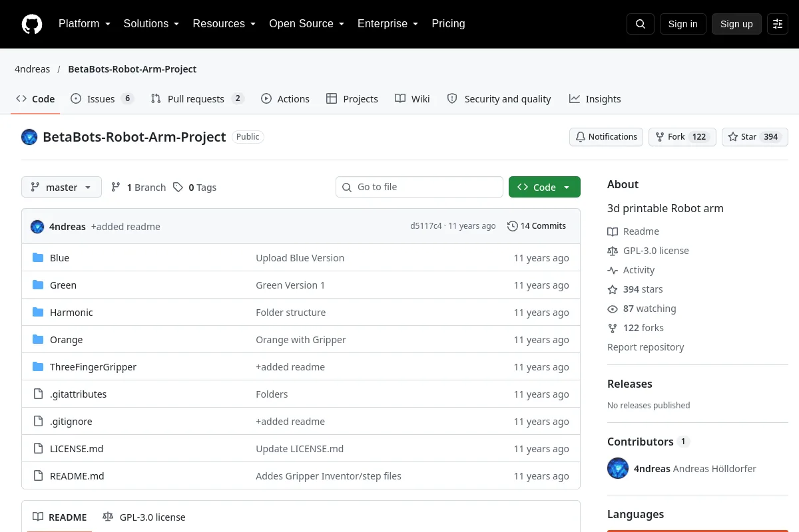Open the Pull requests tab
Screen dimensions: 799x532
(198, 98)
